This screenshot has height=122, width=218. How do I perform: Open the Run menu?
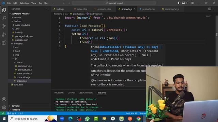pyautogui.click(x=46, y=3)
